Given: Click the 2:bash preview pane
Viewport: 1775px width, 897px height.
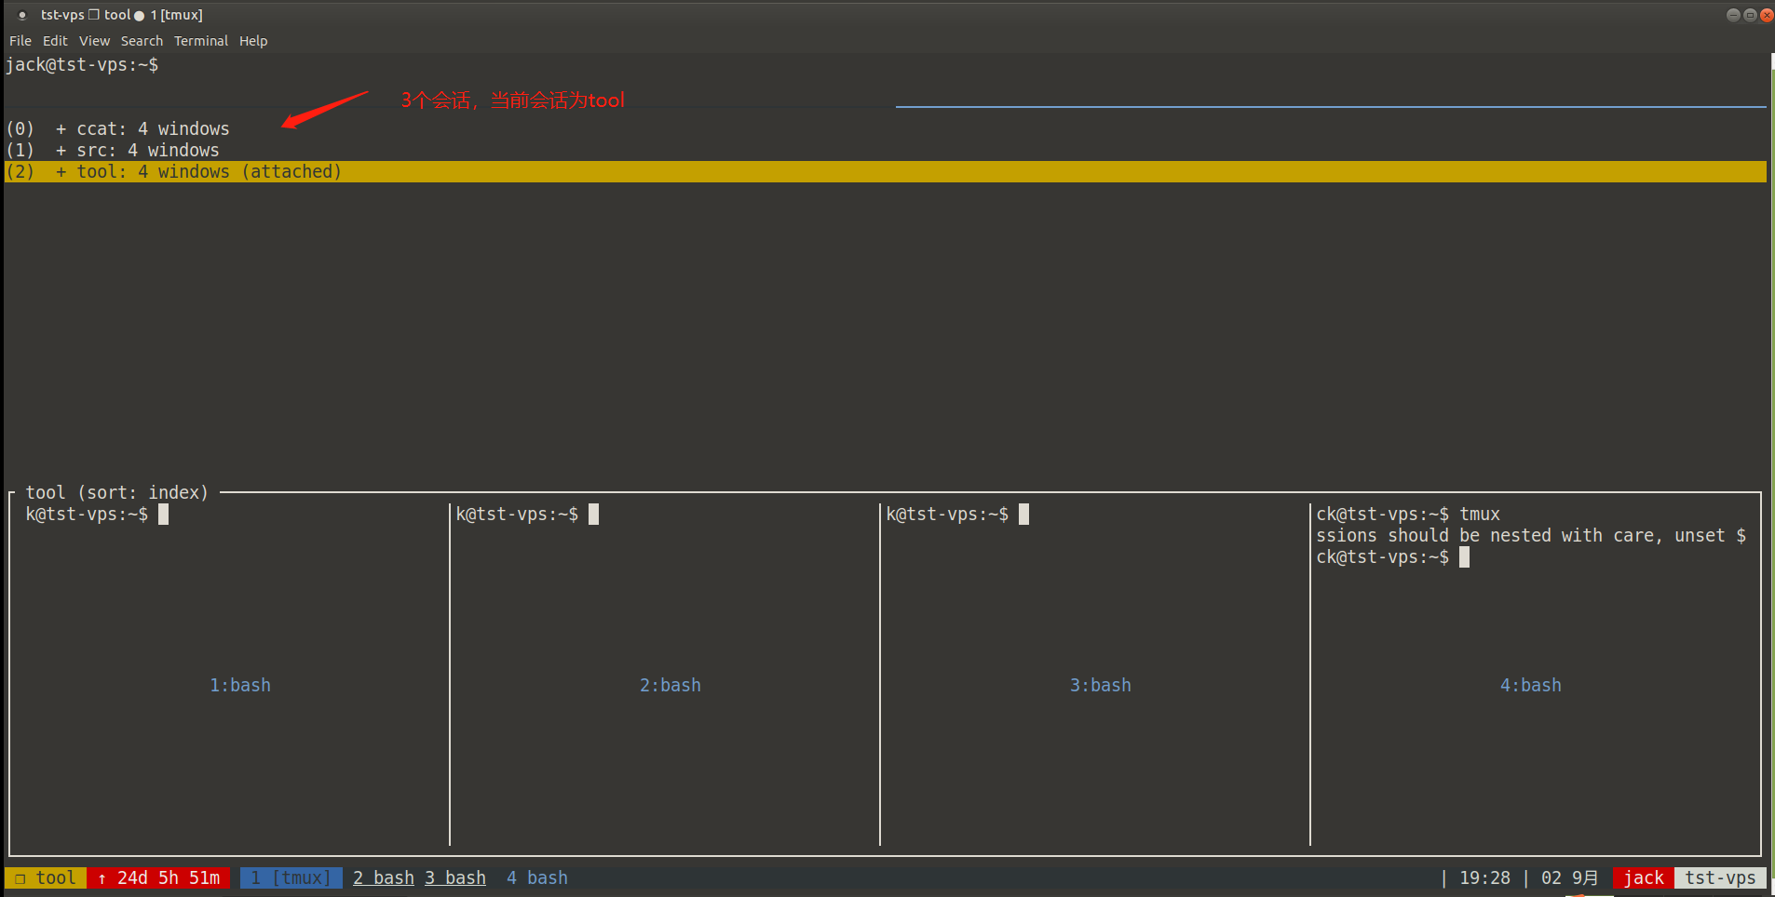Looking at the screenshot, I should click(x=665, y=674).
